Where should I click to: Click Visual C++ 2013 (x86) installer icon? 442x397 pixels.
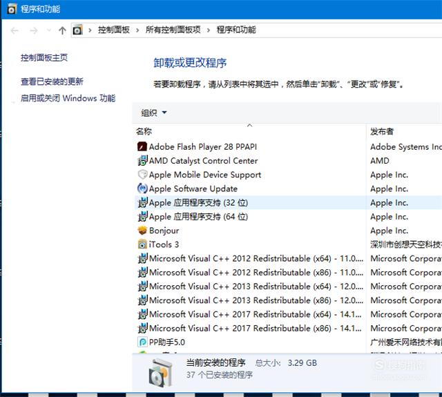coord(142,300)
